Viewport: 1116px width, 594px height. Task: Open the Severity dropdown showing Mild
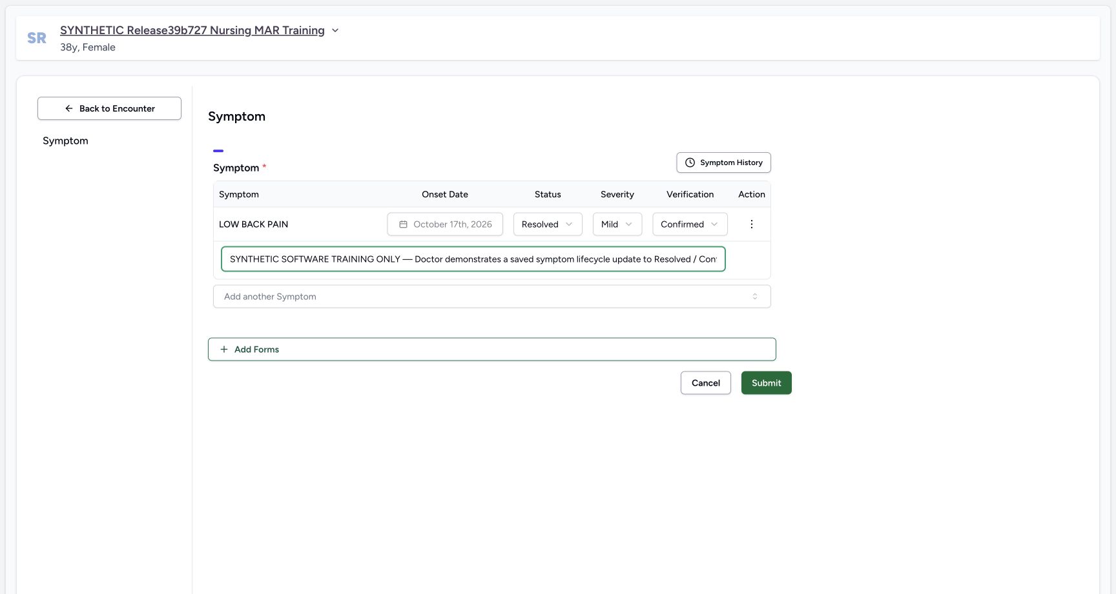[x=617, y=224]
